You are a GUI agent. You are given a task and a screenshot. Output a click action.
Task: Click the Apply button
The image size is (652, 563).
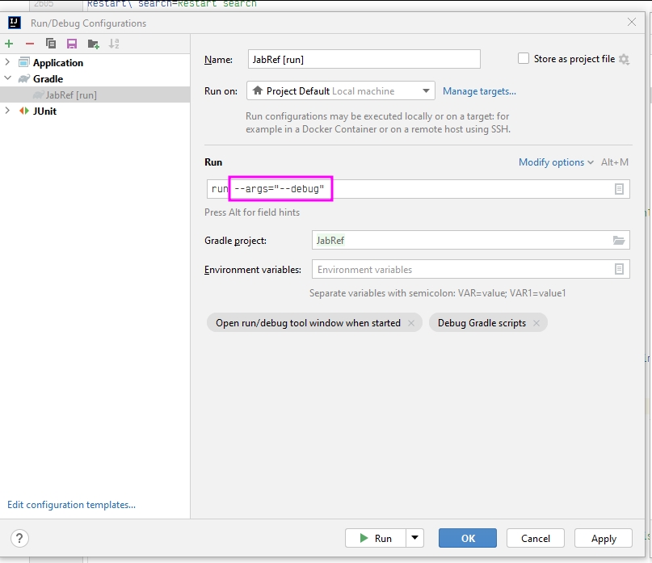coord(604,538)
